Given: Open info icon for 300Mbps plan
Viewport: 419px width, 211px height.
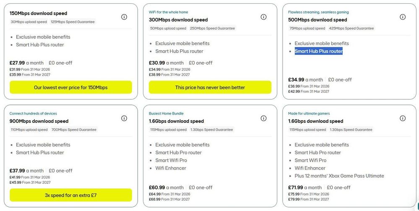Looking at the screenshot, I should 263,17.
